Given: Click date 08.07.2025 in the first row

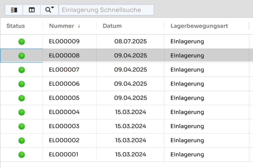Looking at the screenshot, I should coord(130,41).
